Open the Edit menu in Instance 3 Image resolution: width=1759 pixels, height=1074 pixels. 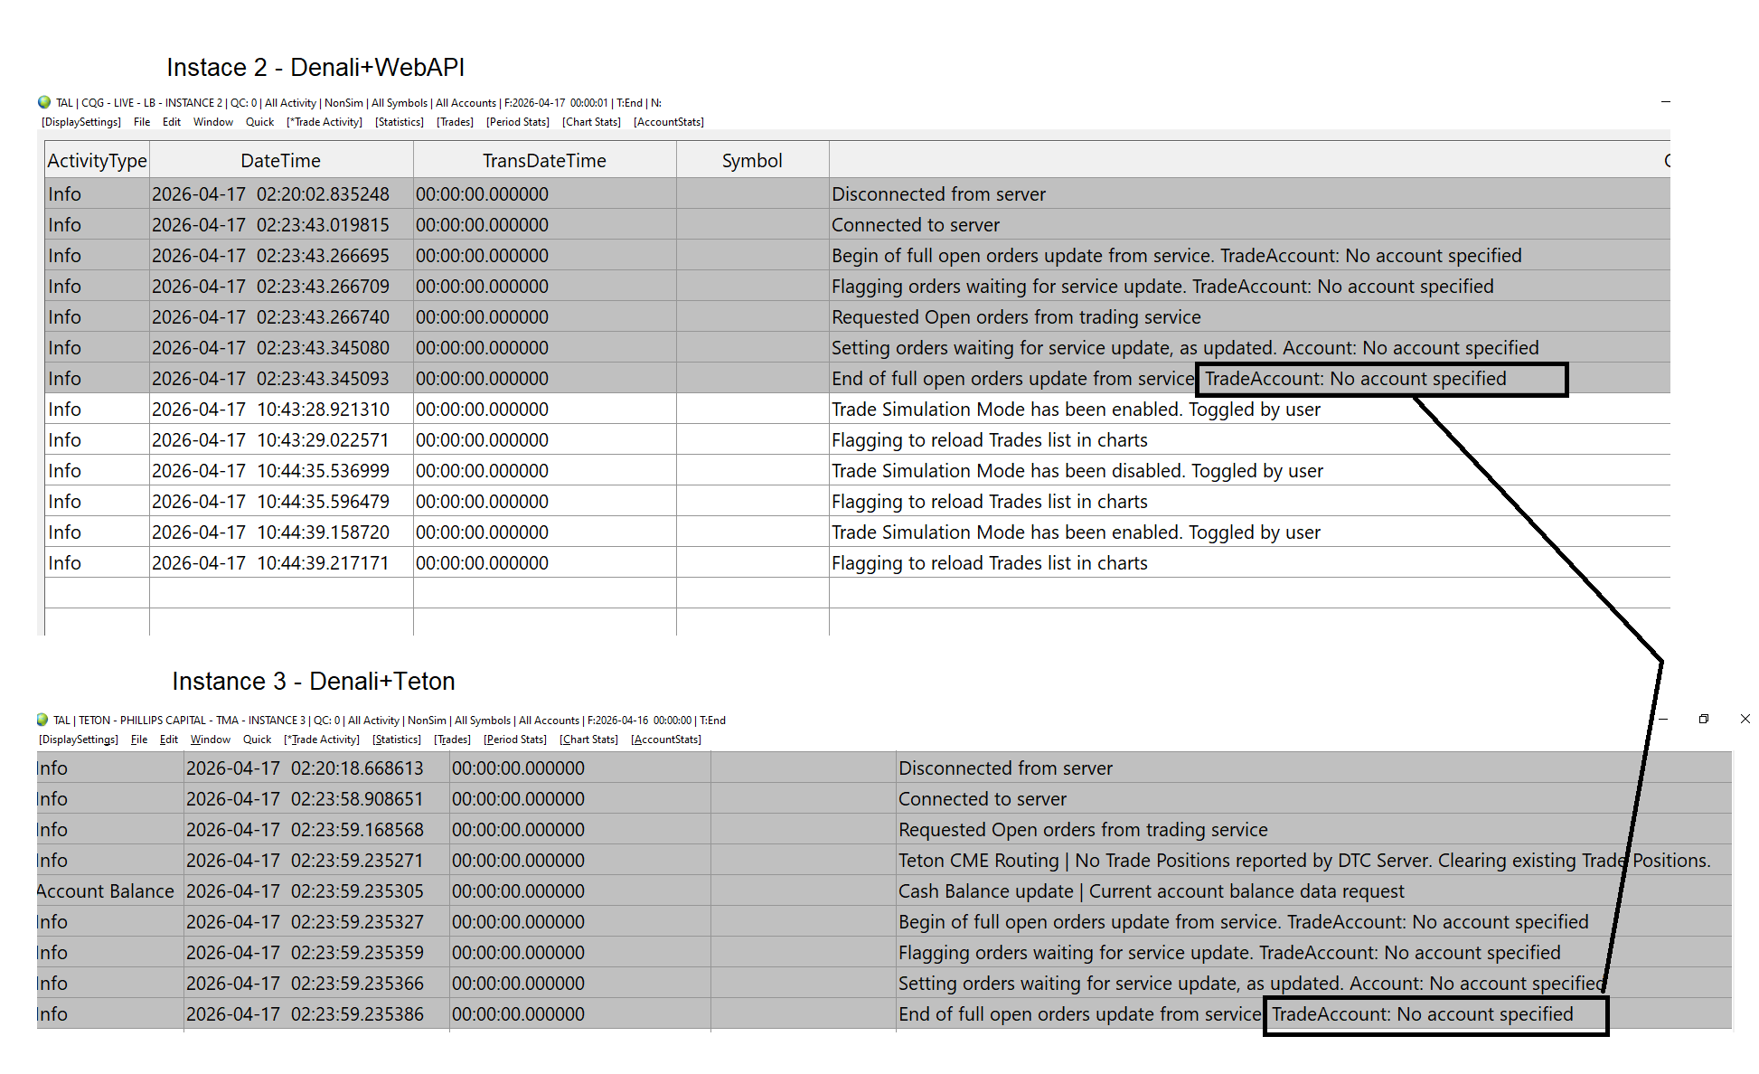coord(169,740)
